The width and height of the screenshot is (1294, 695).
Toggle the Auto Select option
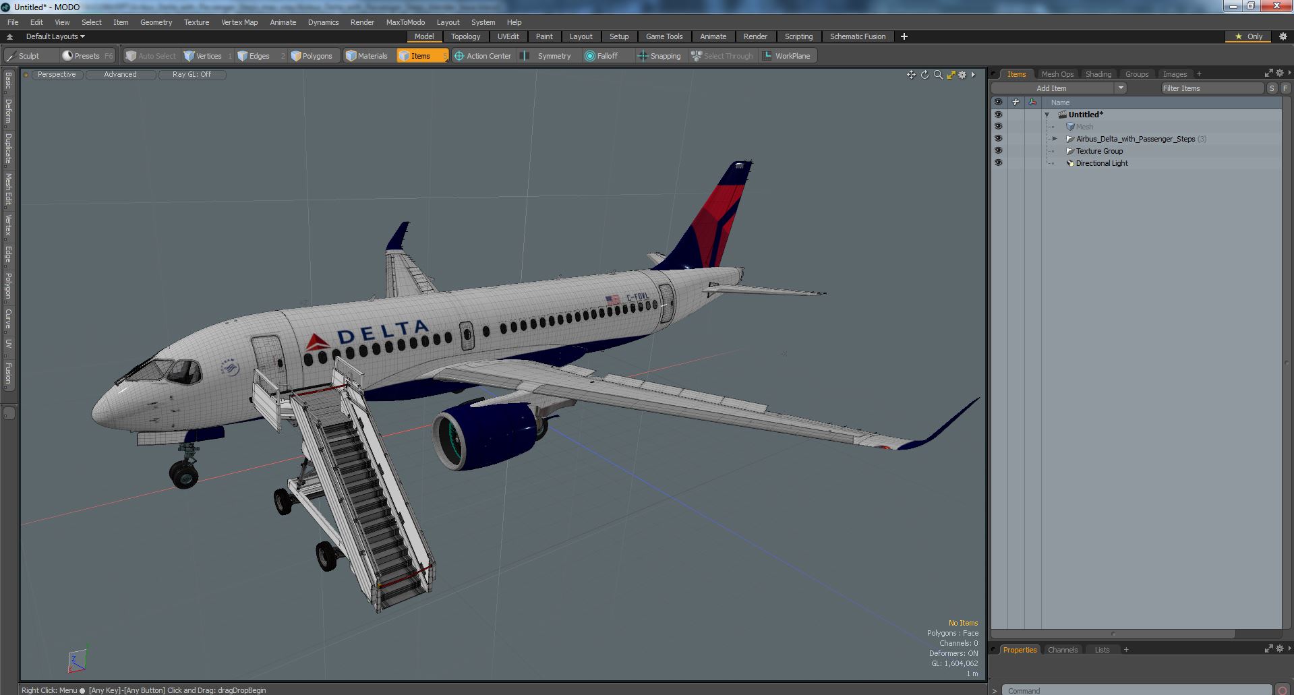click(151, 56)
